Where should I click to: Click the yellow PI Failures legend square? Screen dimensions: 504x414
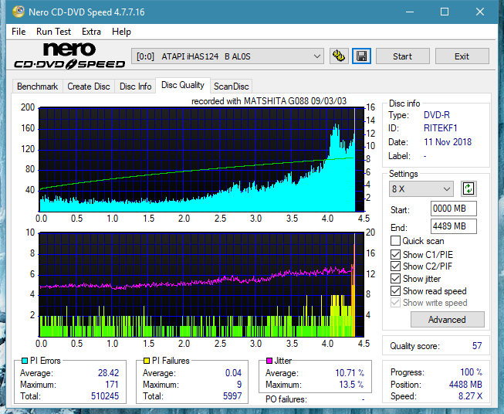coord(147,361)
